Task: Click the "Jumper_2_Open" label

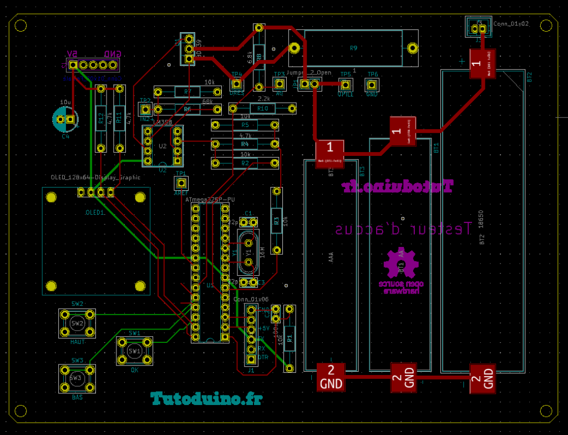Action: (308, 73)
